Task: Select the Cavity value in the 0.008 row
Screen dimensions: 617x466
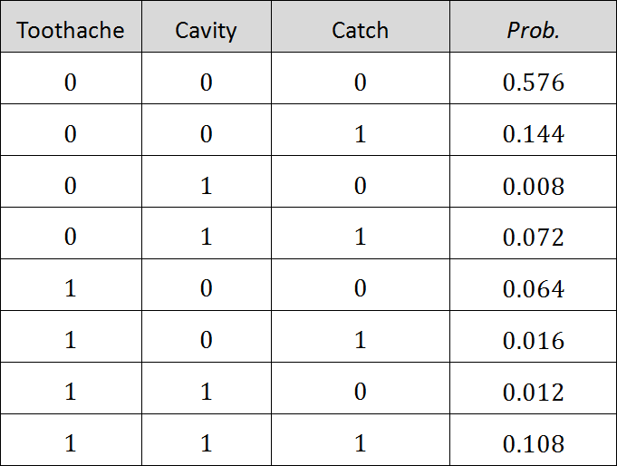Action: pos(206,186)
